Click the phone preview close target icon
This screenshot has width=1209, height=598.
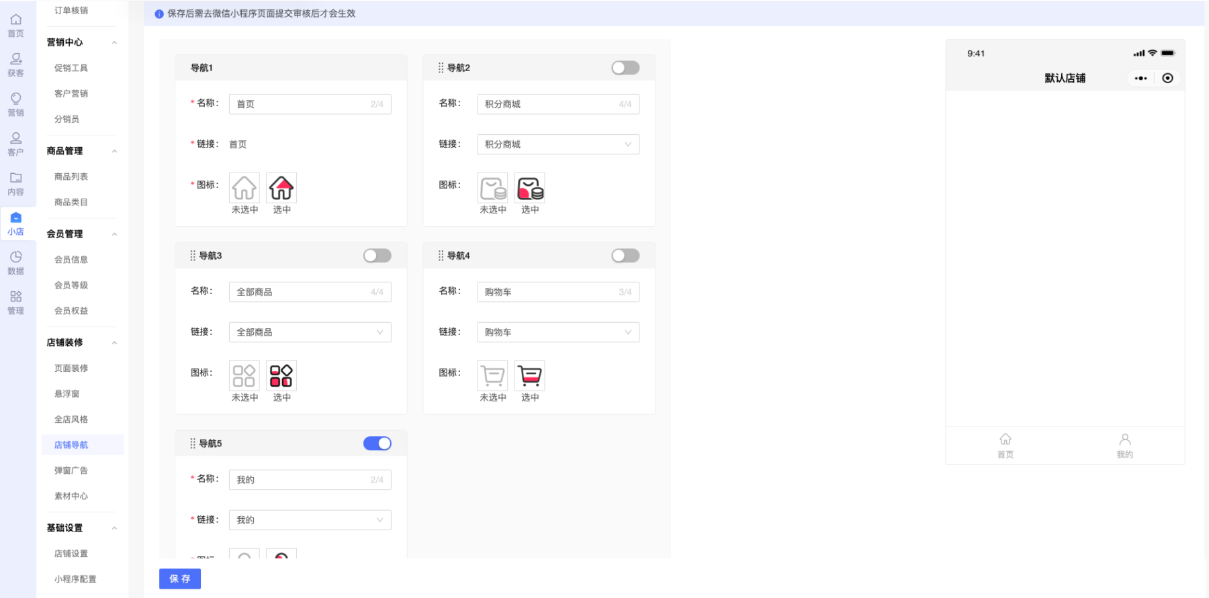coord(1168,79)
